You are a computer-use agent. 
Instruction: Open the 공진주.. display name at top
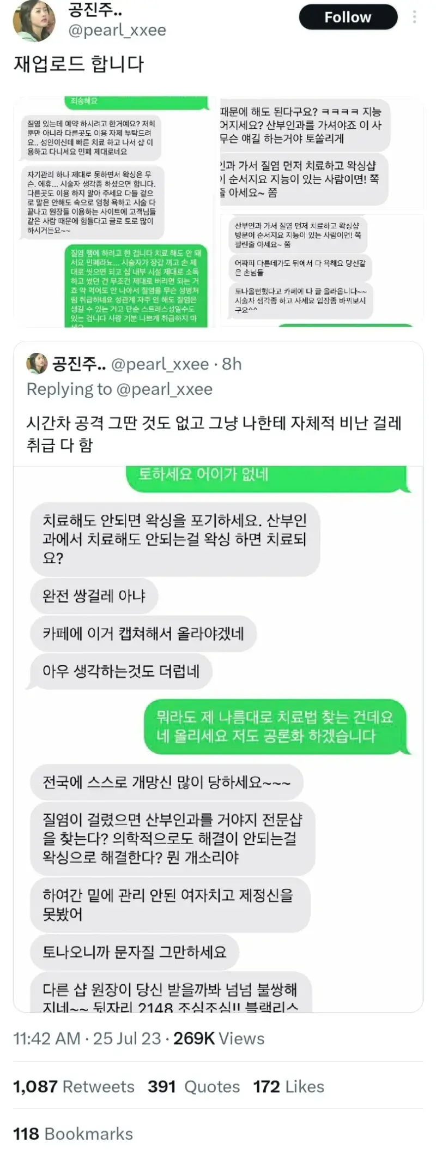coord(95,9)
